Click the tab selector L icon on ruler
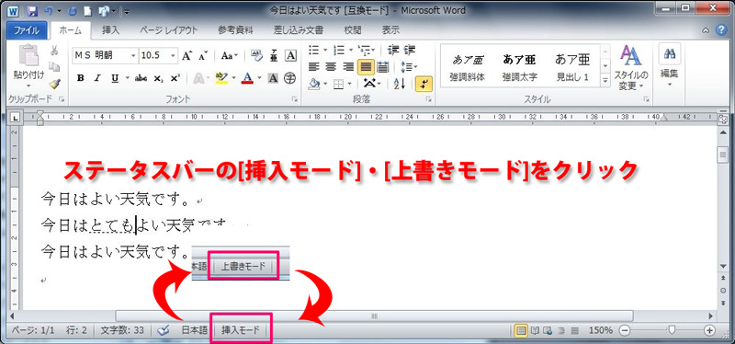The height and width of the screenshot is (344, 735). (15, 118)
